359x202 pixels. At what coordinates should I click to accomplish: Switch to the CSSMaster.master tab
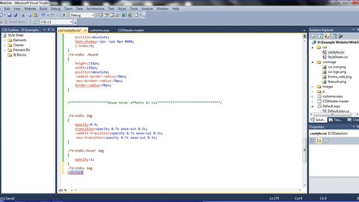(x=131, y=30)
